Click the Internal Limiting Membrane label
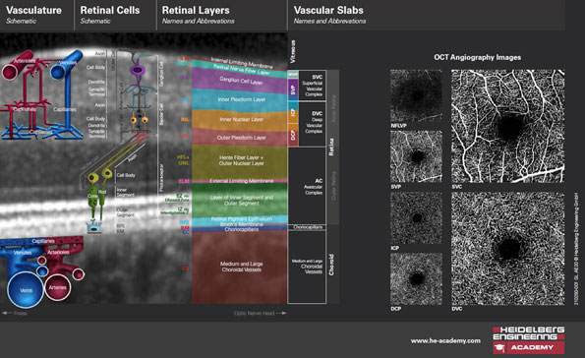 (242, 63)
